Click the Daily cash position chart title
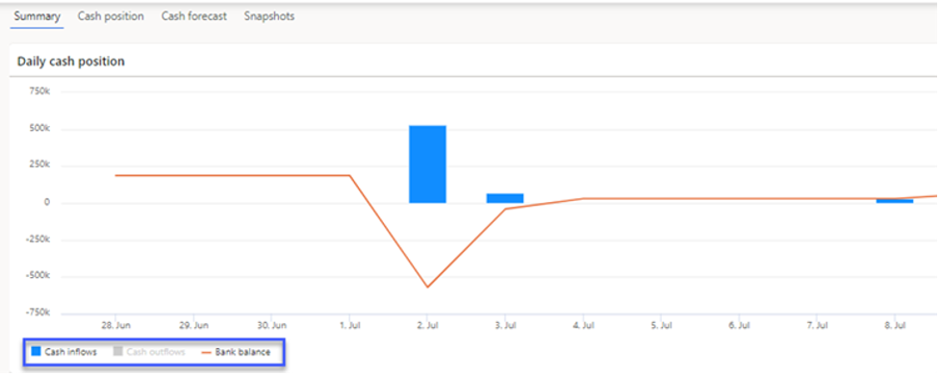This screenshot has width=940, height=376. pyautogui.click(x=71, y=62)
